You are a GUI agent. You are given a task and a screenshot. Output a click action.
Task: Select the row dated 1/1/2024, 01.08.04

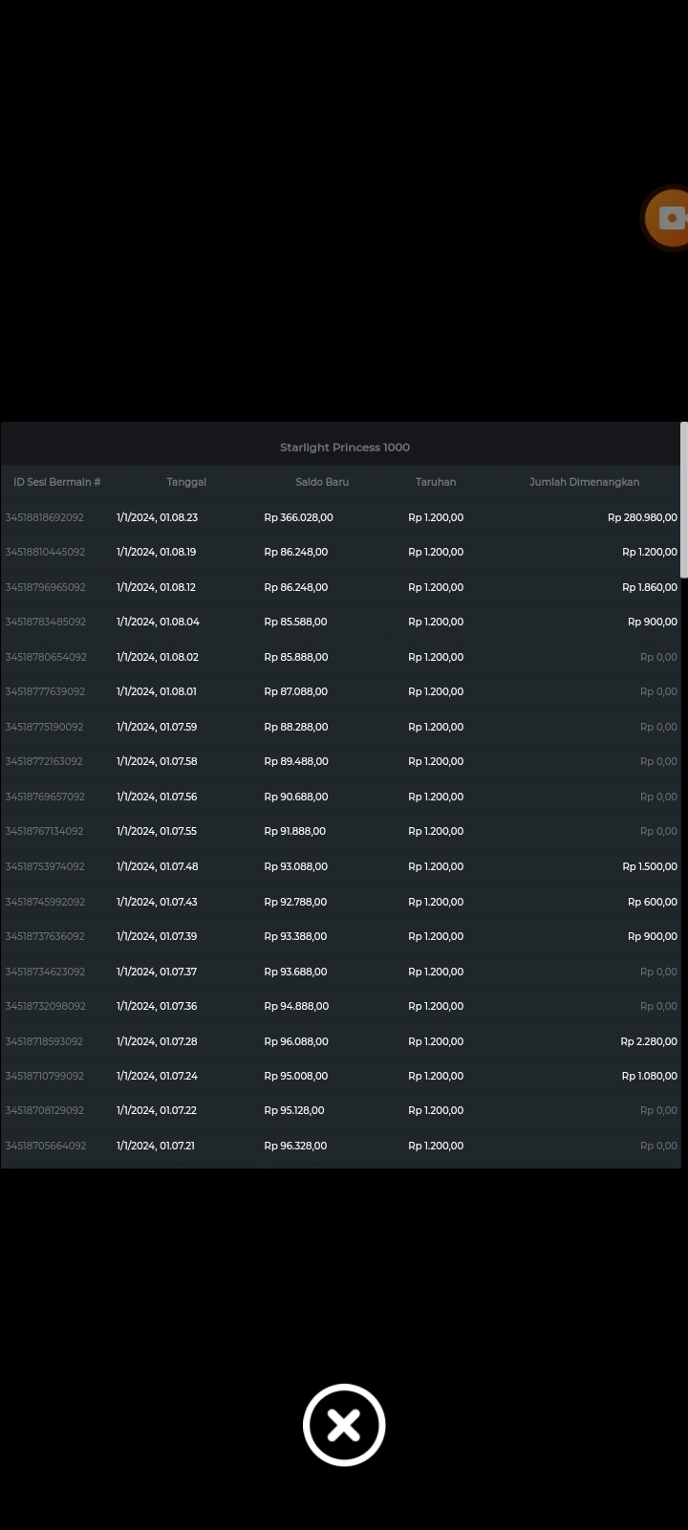158,622
